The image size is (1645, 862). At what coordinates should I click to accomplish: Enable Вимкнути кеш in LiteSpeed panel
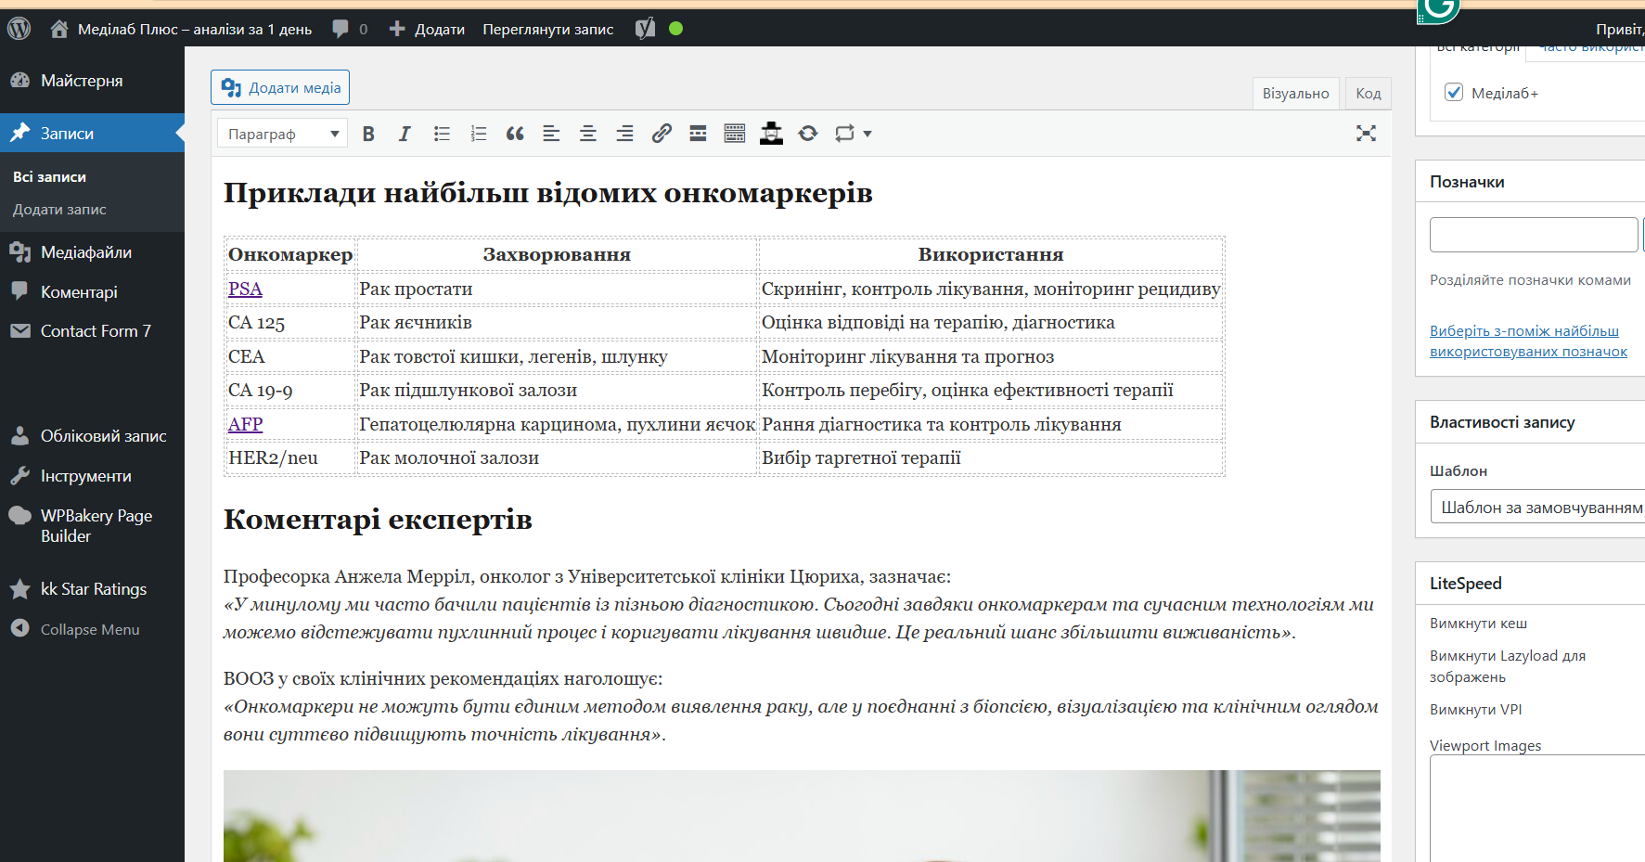[1478, 623]
